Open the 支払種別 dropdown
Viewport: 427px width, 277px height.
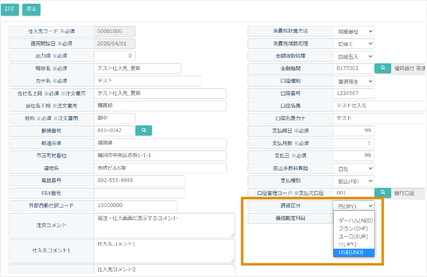[354, 181]
